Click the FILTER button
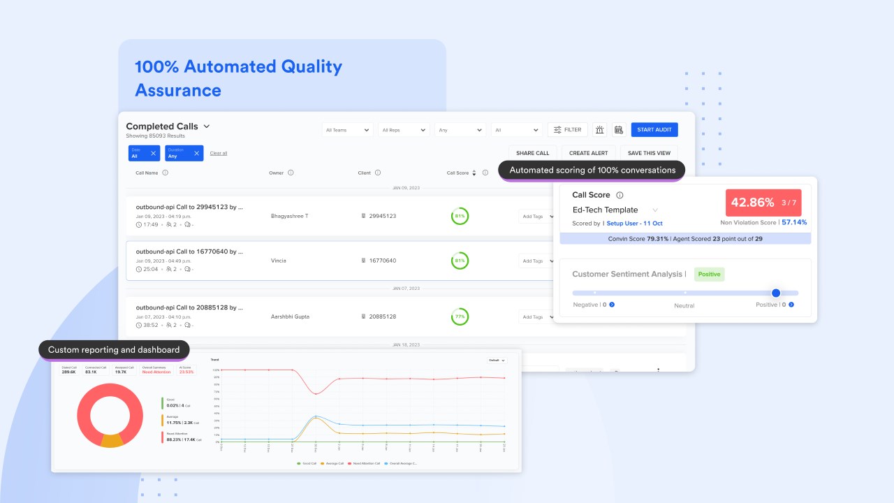Screen dimensions: 894x503 (568, 130)
